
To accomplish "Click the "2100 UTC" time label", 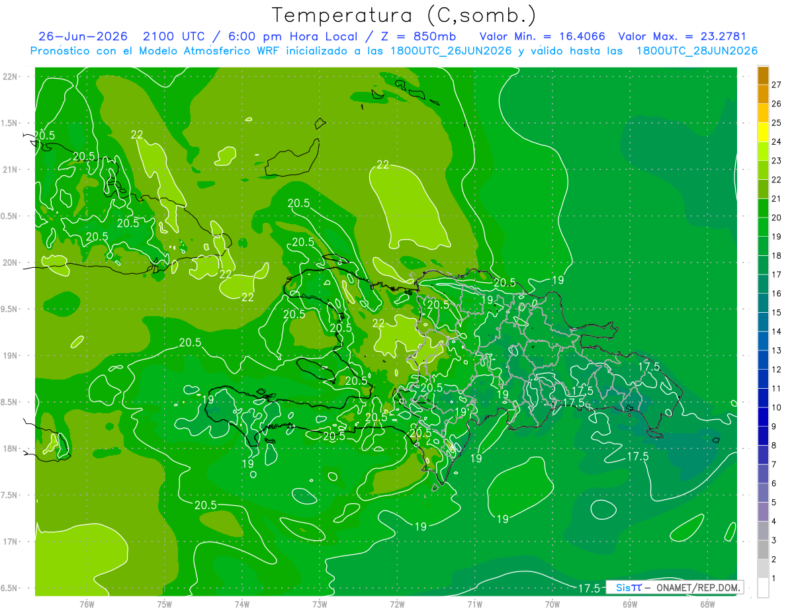I will [174, 36].
